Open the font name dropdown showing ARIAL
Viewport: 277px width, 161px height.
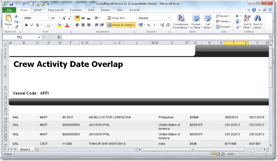[48, 18]
